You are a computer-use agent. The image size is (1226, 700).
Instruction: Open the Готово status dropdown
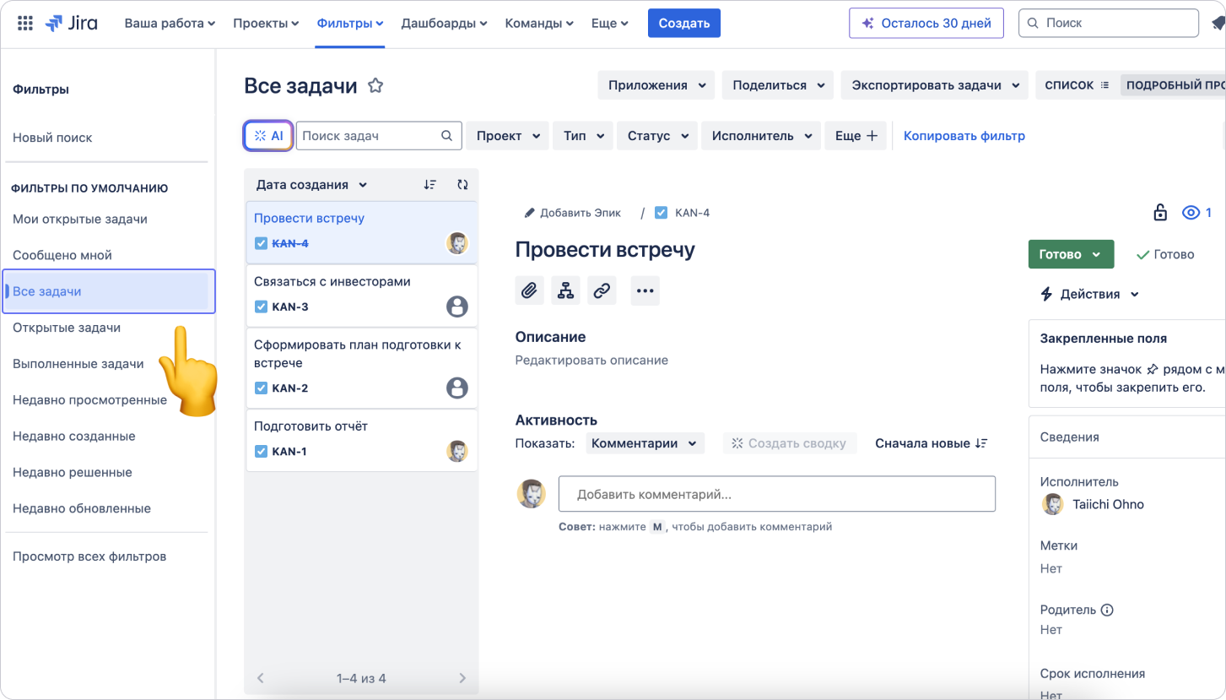[x=1070, y=254]
